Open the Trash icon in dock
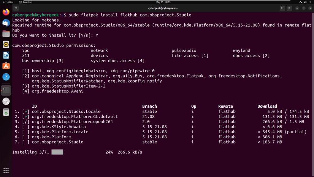314x177 pixels. coord(6,112)
